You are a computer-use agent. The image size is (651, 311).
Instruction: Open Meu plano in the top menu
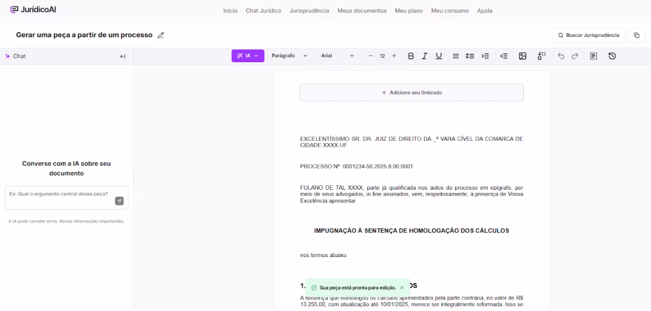click(x=409, y=11)
